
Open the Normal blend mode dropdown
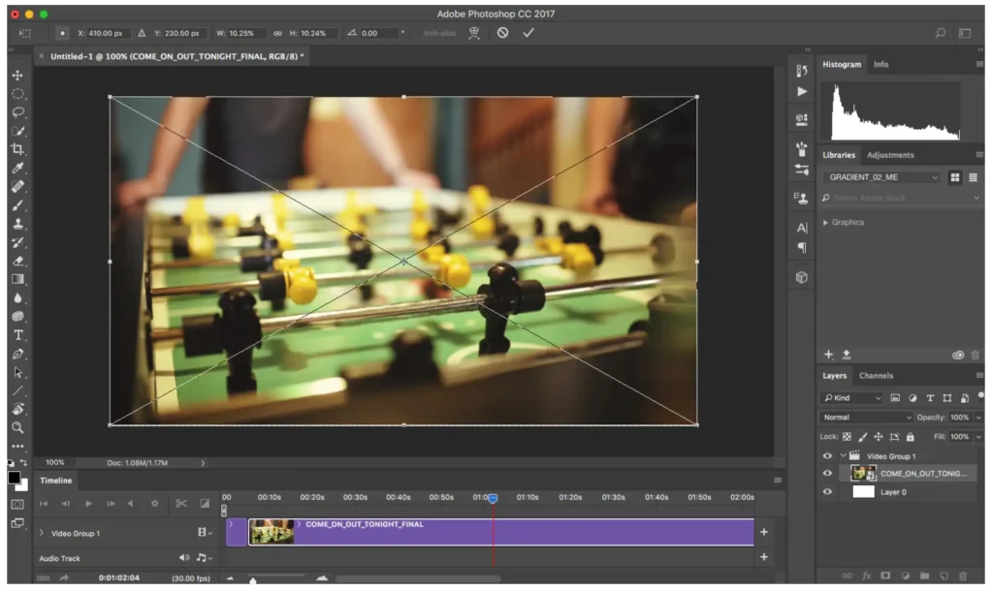pos(867,418)
